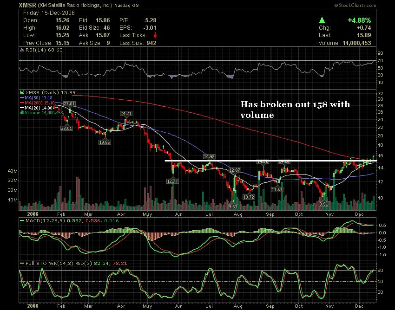Click the 23.01 price low marker
395x310 pixels.
66,129
